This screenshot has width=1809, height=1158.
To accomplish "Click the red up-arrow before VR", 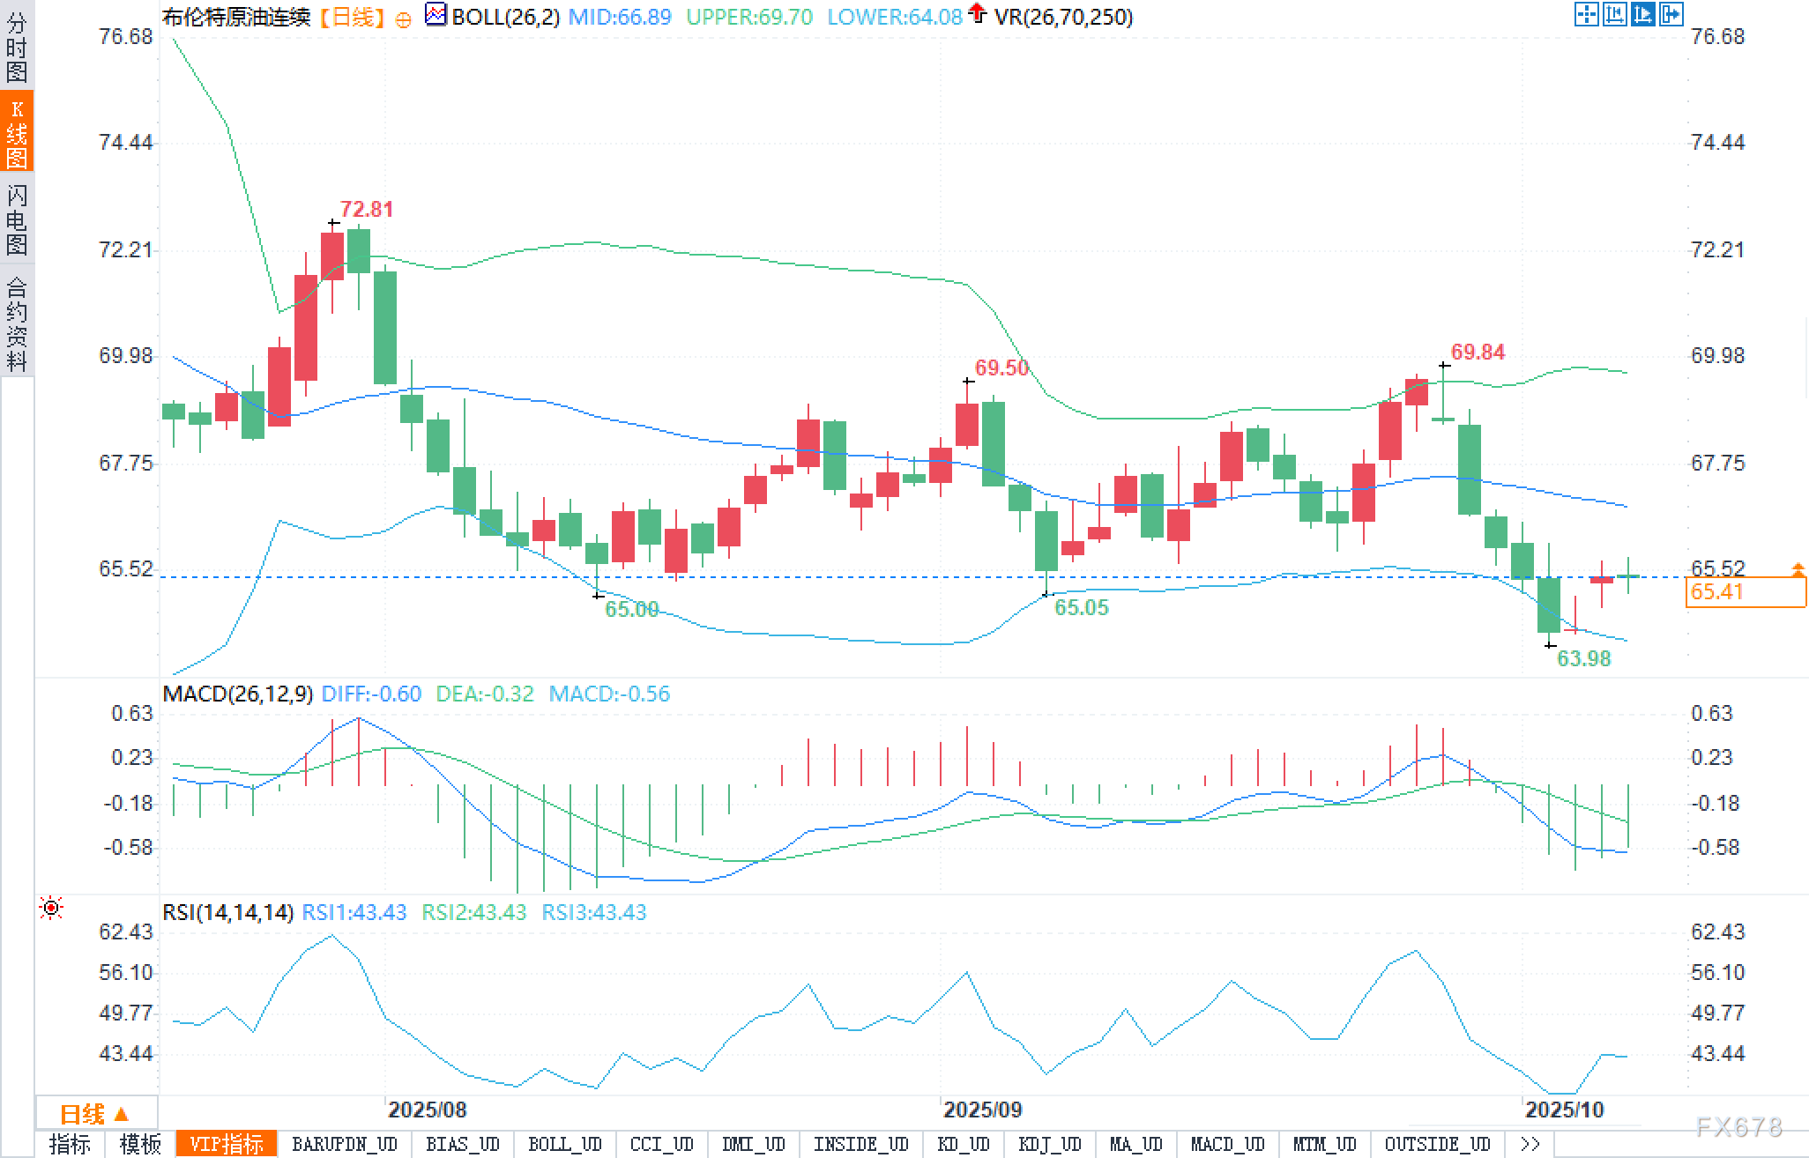I will click(977, 13).
